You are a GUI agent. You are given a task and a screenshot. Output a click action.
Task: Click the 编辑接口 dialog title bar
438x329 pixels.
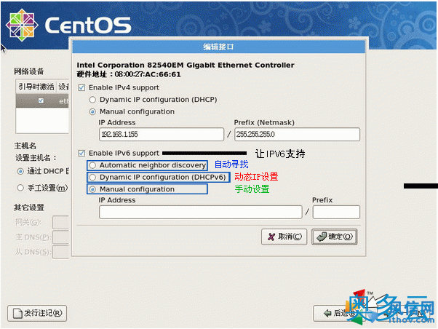218,47
